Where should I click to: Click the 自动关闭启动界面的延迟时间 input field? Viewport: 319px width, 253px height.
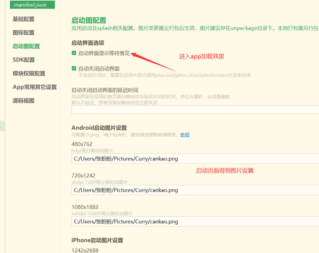coord(195,110)
